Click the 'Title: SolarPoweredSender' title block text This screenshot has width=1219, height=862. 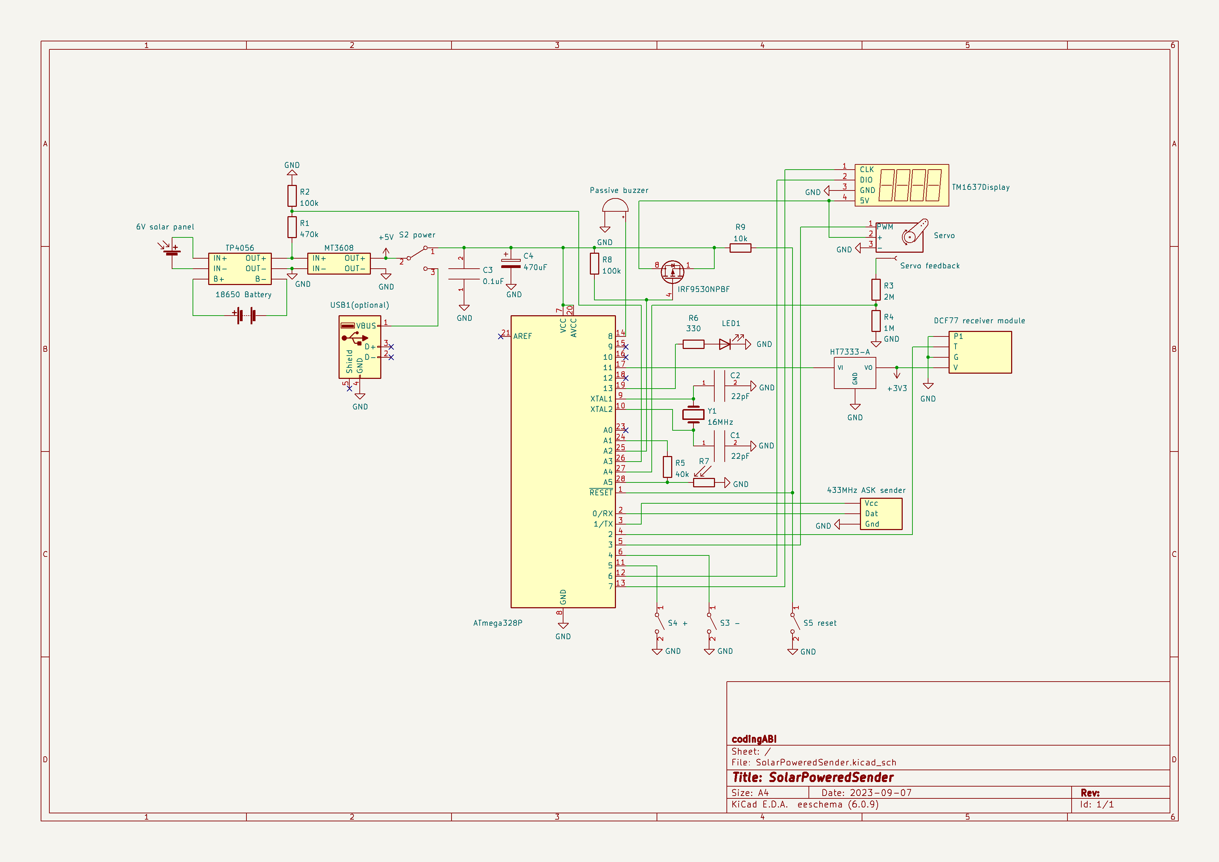(x=812, y=778)
